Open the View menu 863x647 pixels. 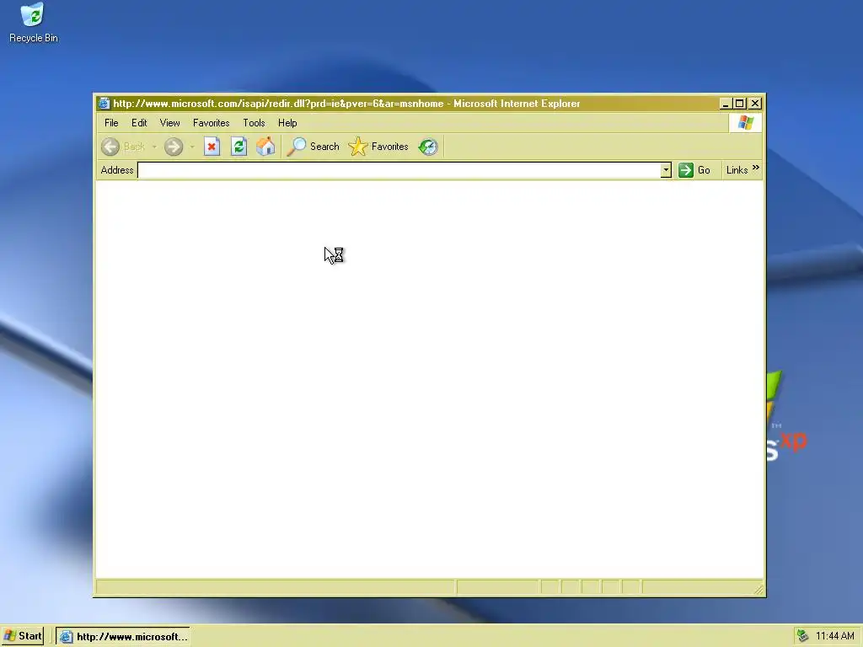169,123
